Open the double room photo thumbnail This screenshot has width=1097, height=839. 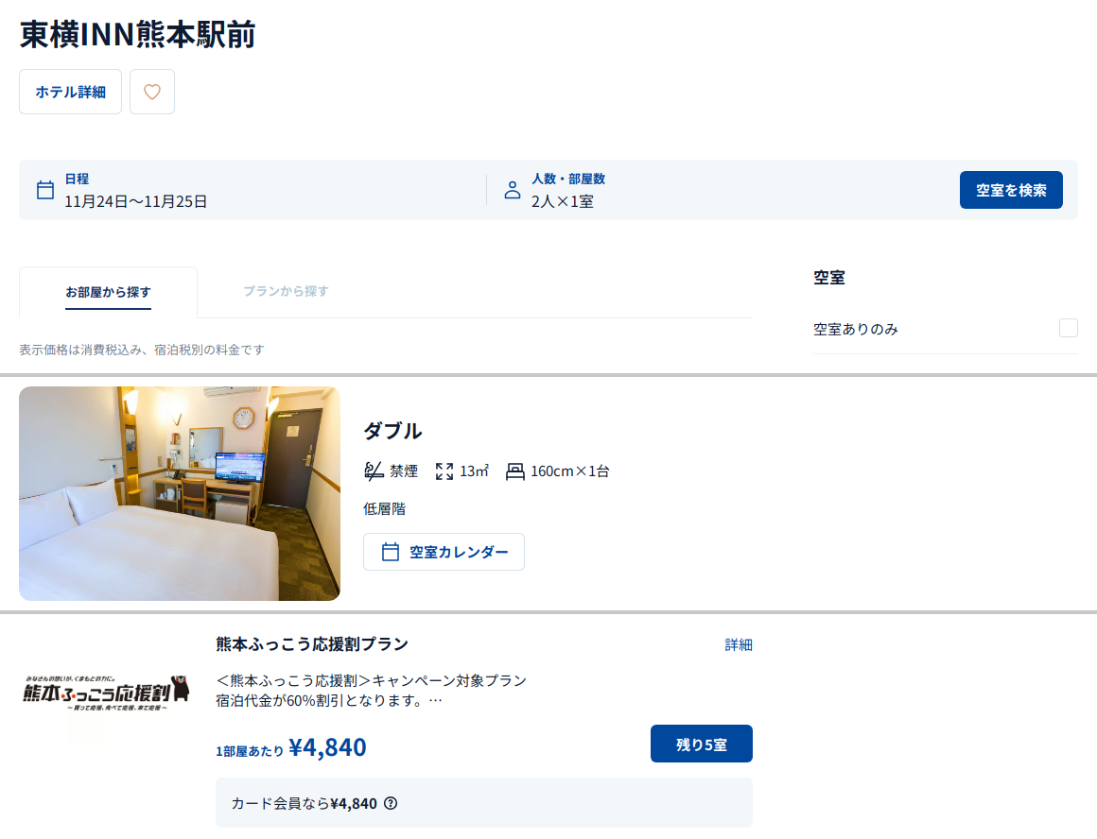180,493
